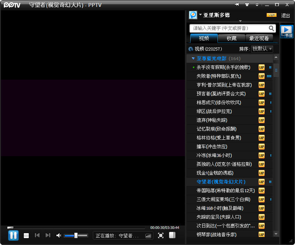
Task: Open the 节目 program panel button
Action: pos(287,31)
